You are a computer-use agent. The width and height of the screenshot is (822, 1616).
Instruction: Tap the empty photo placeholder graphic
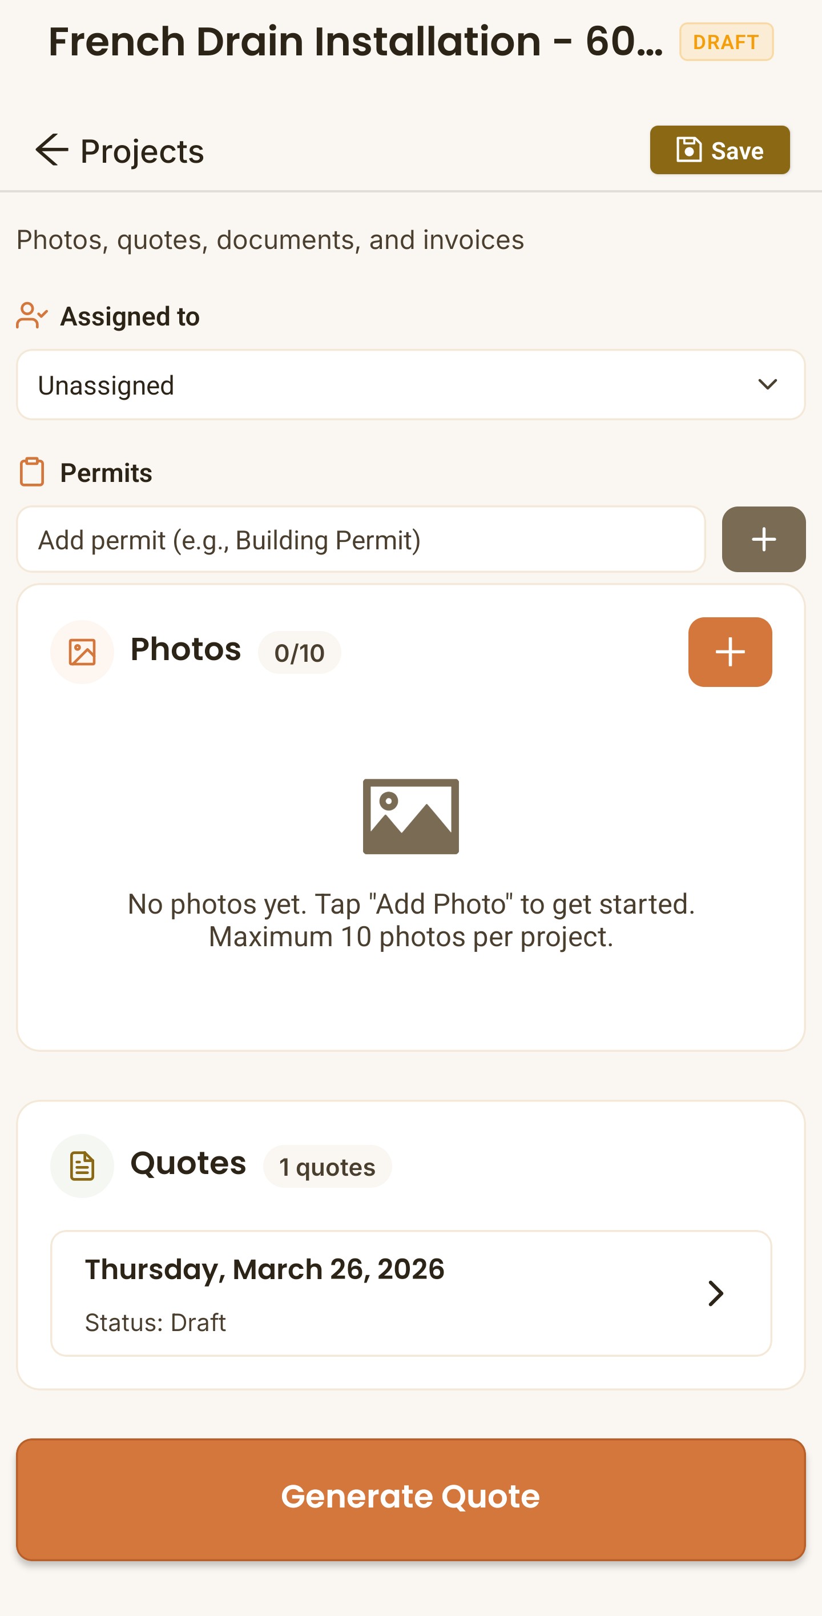[x=410, y=817]
